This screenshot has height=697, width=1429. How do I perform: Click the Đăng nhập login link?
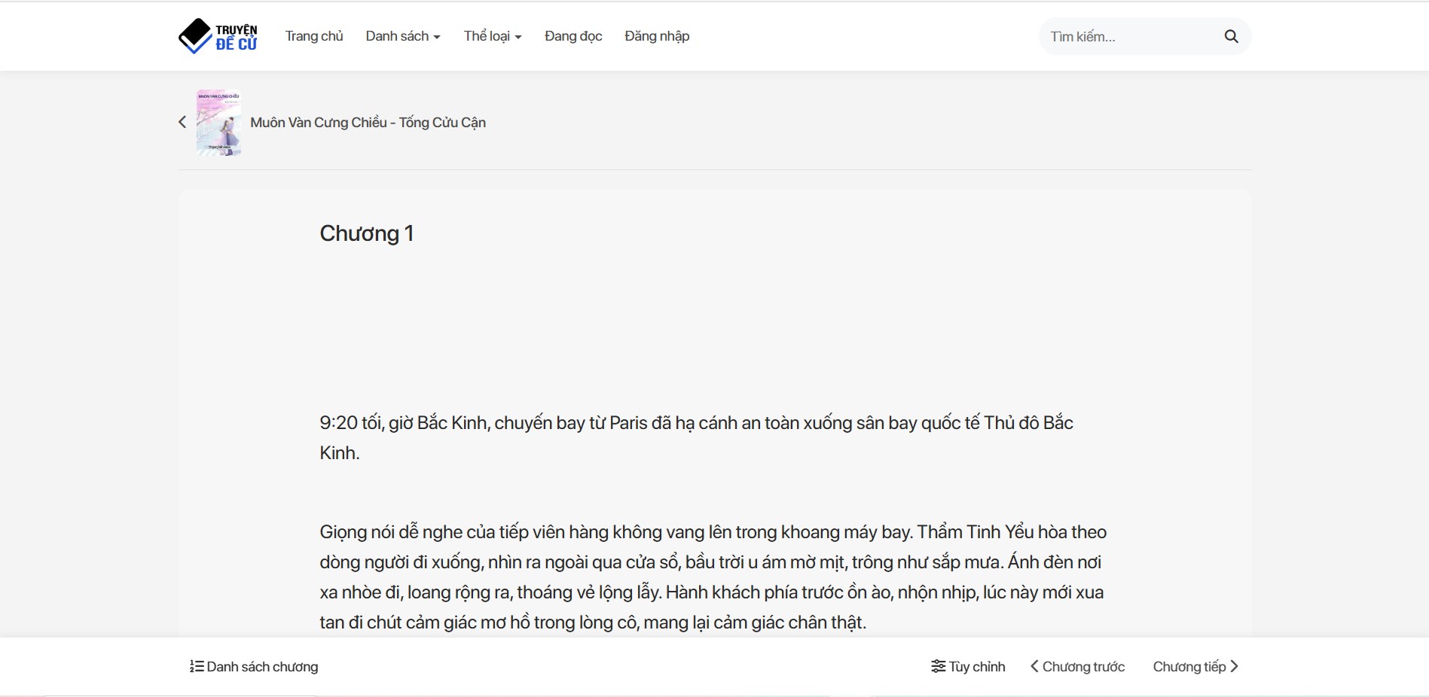click(657, 36)
